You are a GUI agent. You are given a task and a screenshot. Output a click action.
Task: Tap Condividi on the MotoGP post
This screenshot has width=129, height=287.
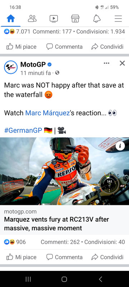click(107, 257)
